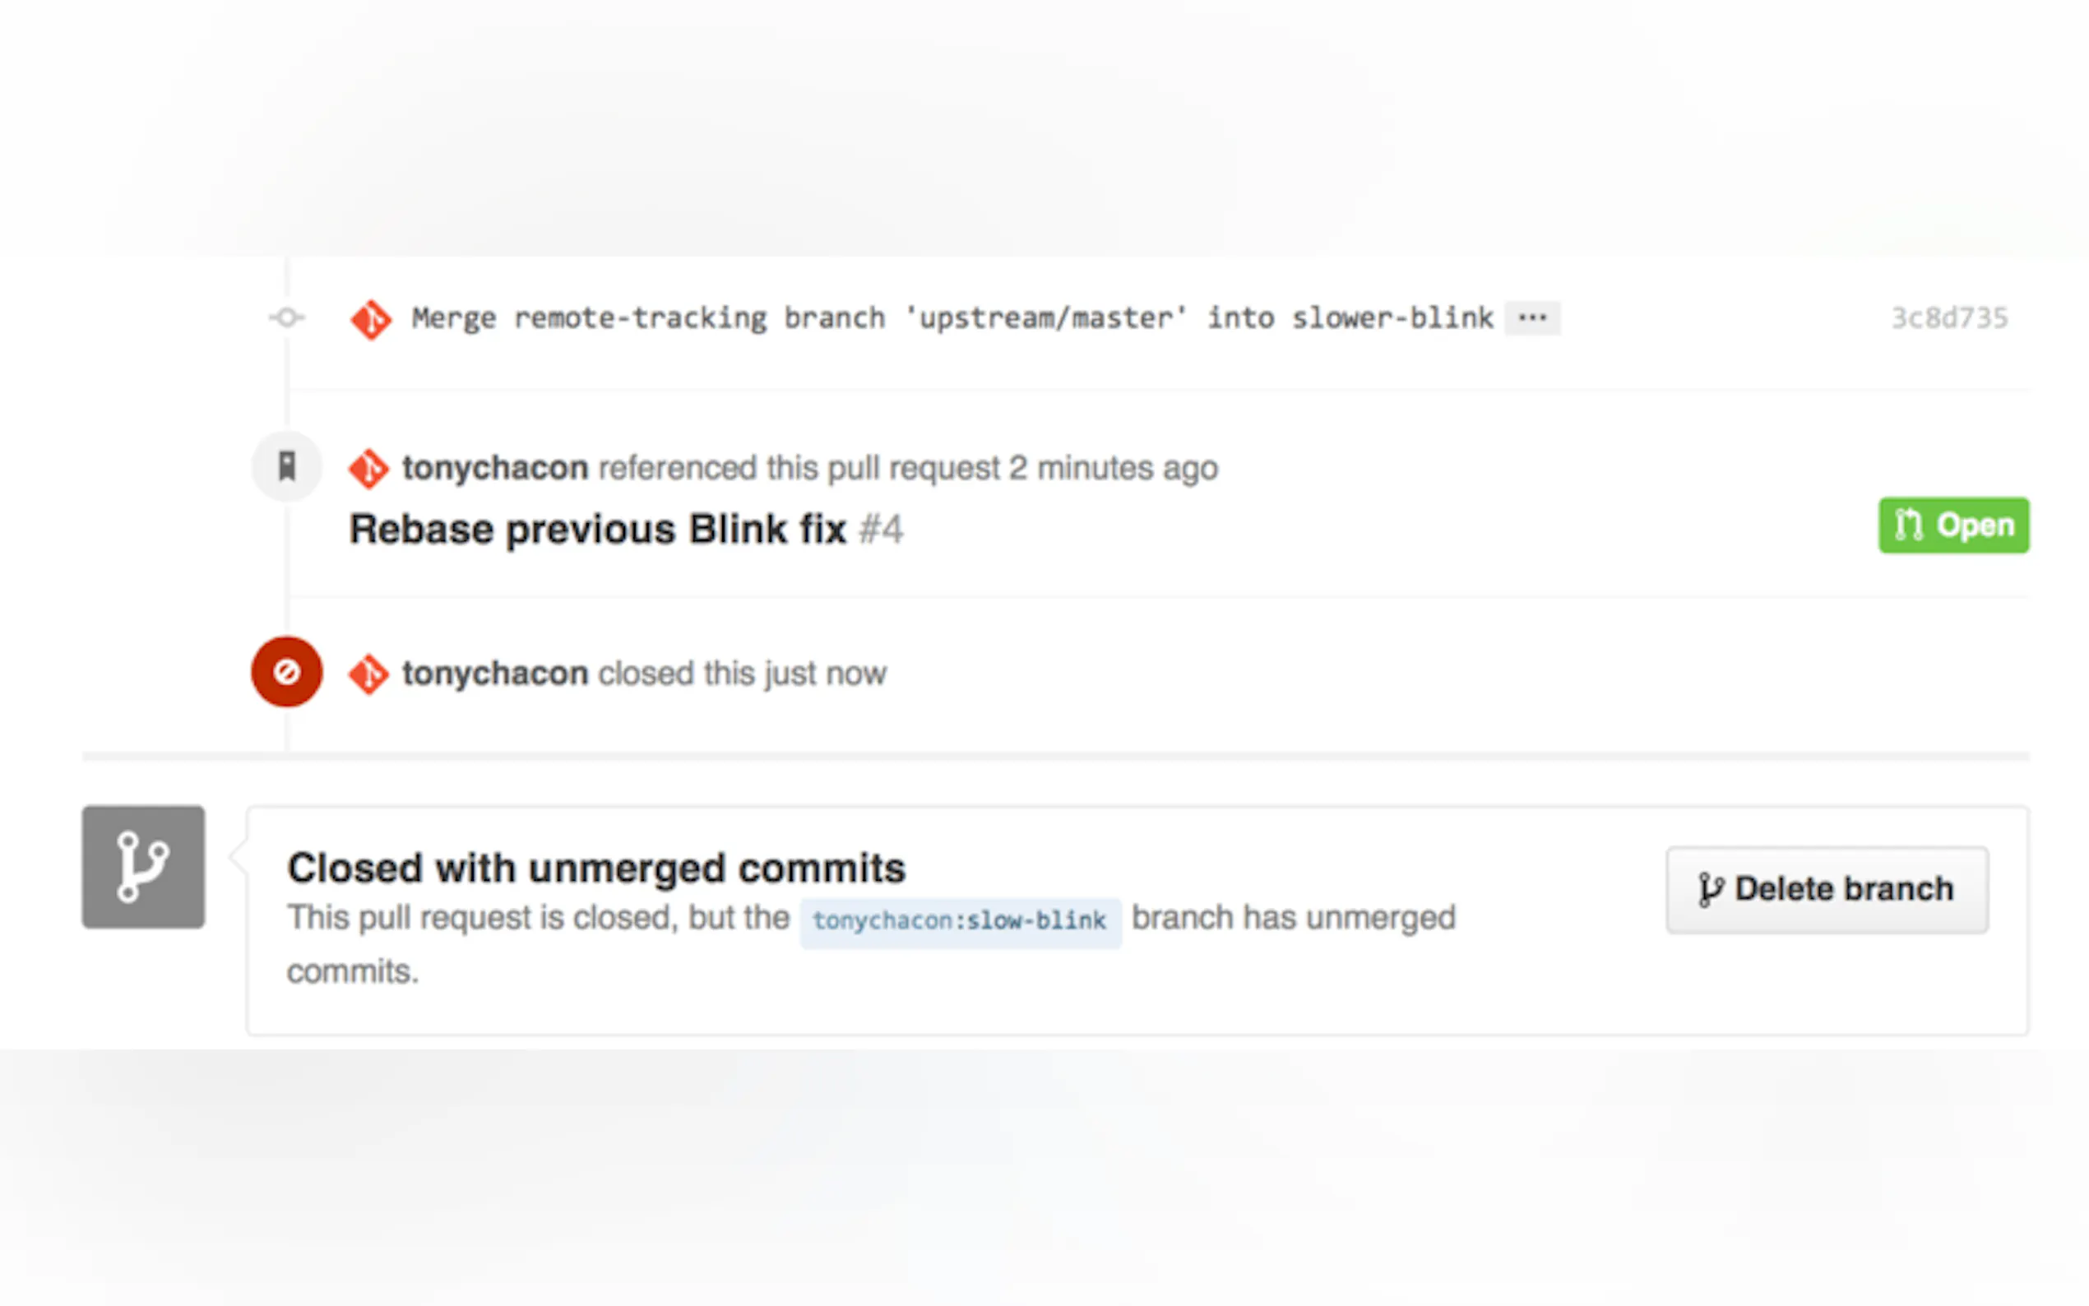The image size is (2089, 1306).
Task: Click avatar beside the merge commit message
Action: pos(370,319)
